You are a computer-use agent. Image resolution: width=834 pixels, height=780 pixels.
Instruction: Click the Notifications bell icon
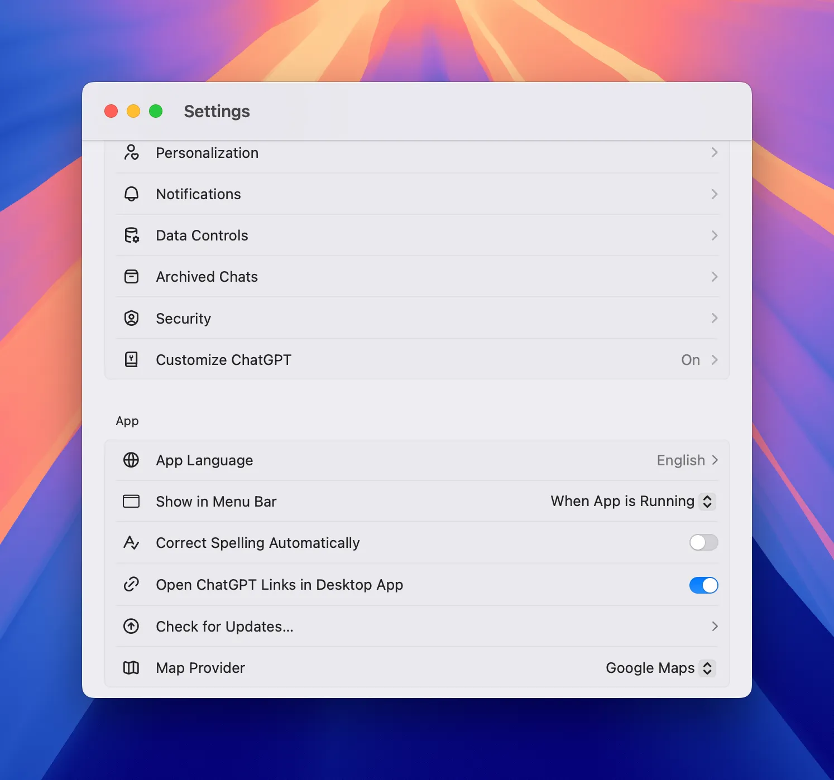[x=131, y=194]
